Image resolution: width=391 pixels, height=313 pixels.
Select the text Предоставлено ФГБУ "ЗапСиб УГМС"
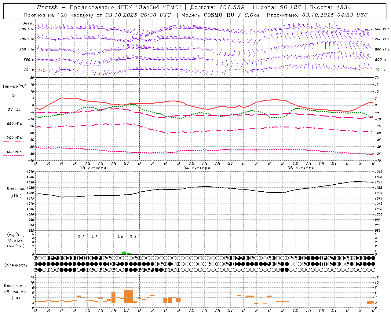click(x=126, y=7)
